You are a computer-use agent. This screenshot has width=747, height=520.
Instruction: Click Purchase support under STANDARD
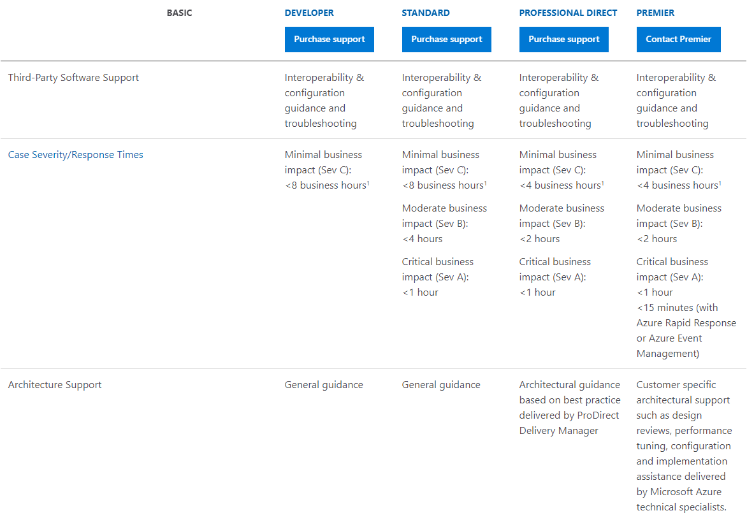pos(446,39)
